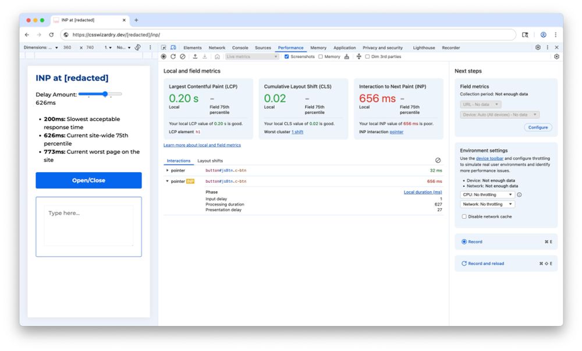Screen dimensions: 582x351
Task: Open the Dimensions dropdown
Action: click(41, 48)
